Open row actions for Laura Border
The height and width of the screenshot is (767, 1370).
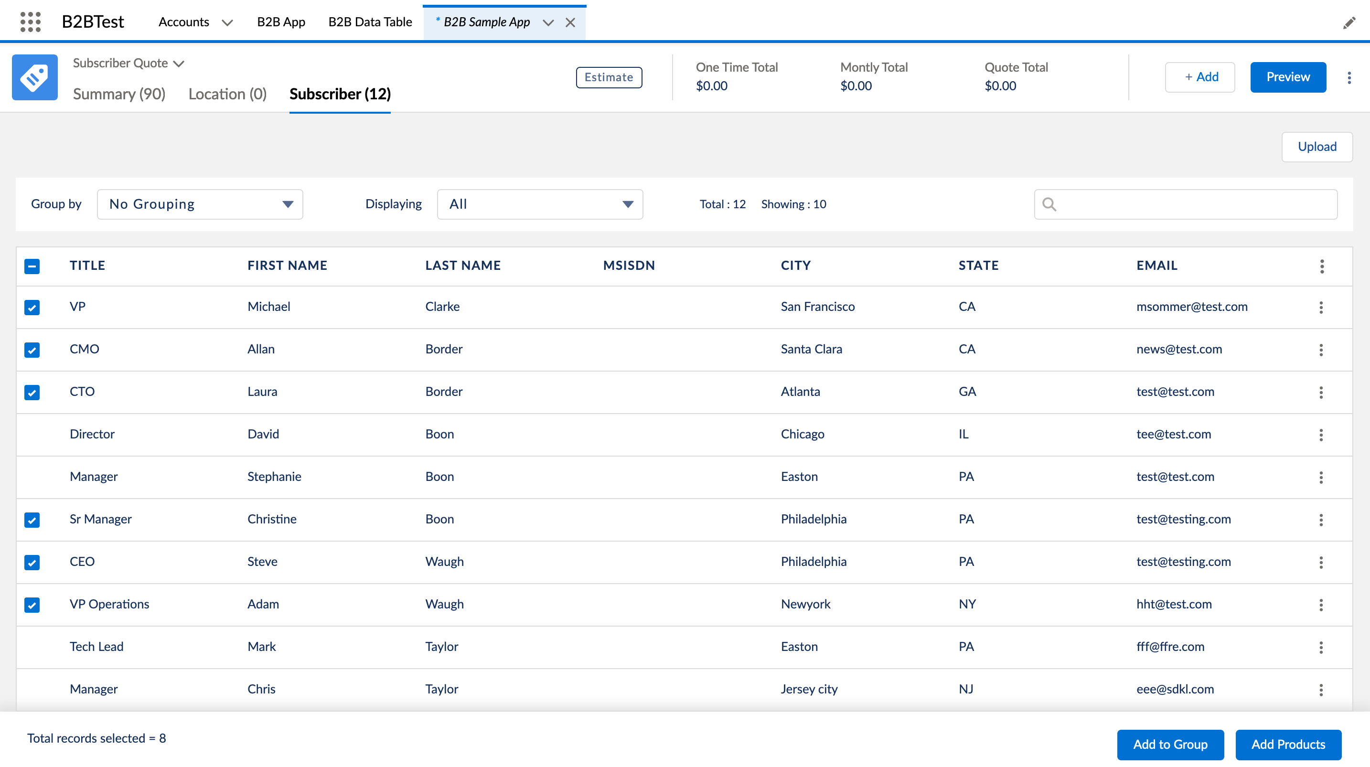[1321, 392]
